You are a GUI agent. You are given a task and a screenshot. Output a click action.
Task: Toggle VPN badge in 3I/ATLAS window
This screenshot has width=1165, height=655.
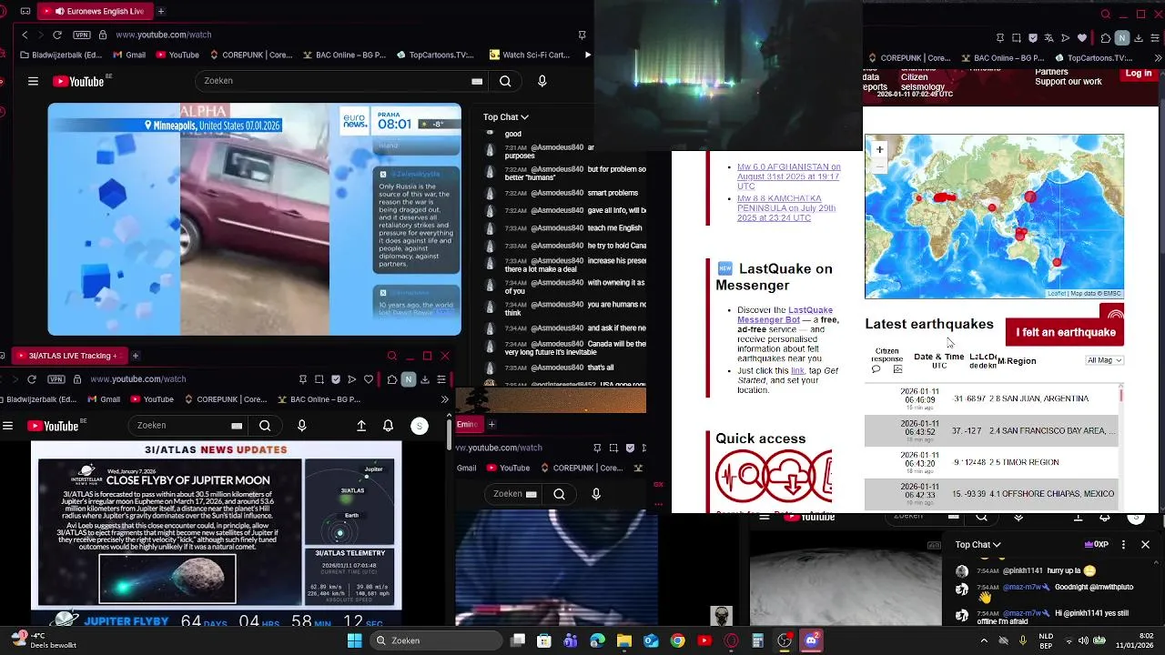coord(56,379)
